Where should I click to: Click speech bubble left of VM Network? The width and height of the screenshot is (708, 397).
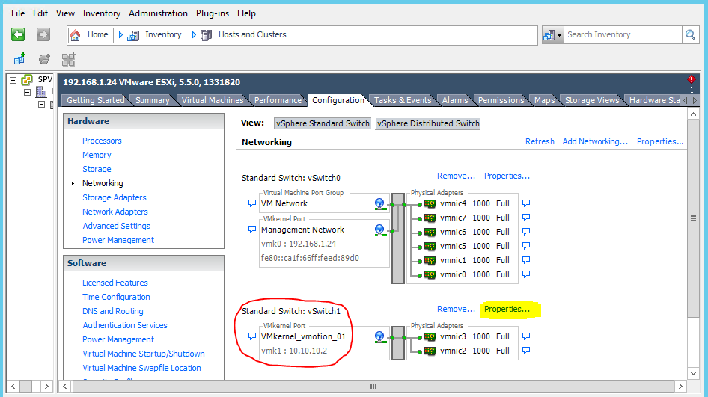pos(252,203)
